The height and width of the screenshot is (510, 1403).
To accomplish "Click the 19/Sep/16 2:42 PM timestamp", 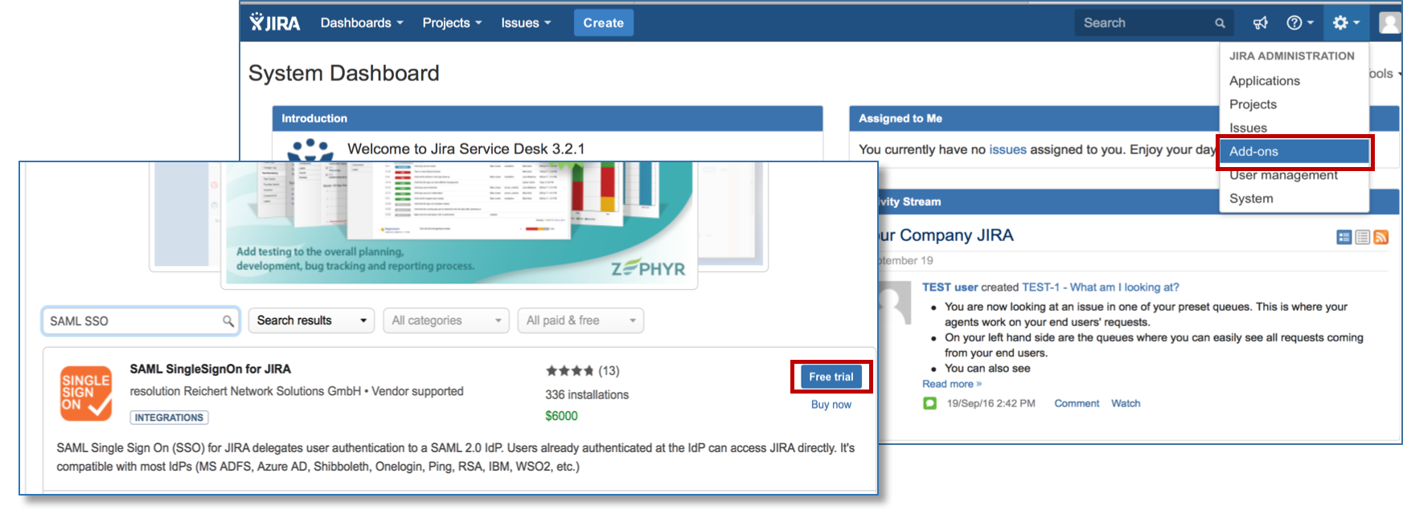I will pyautogui.click(x=991, y=403).
